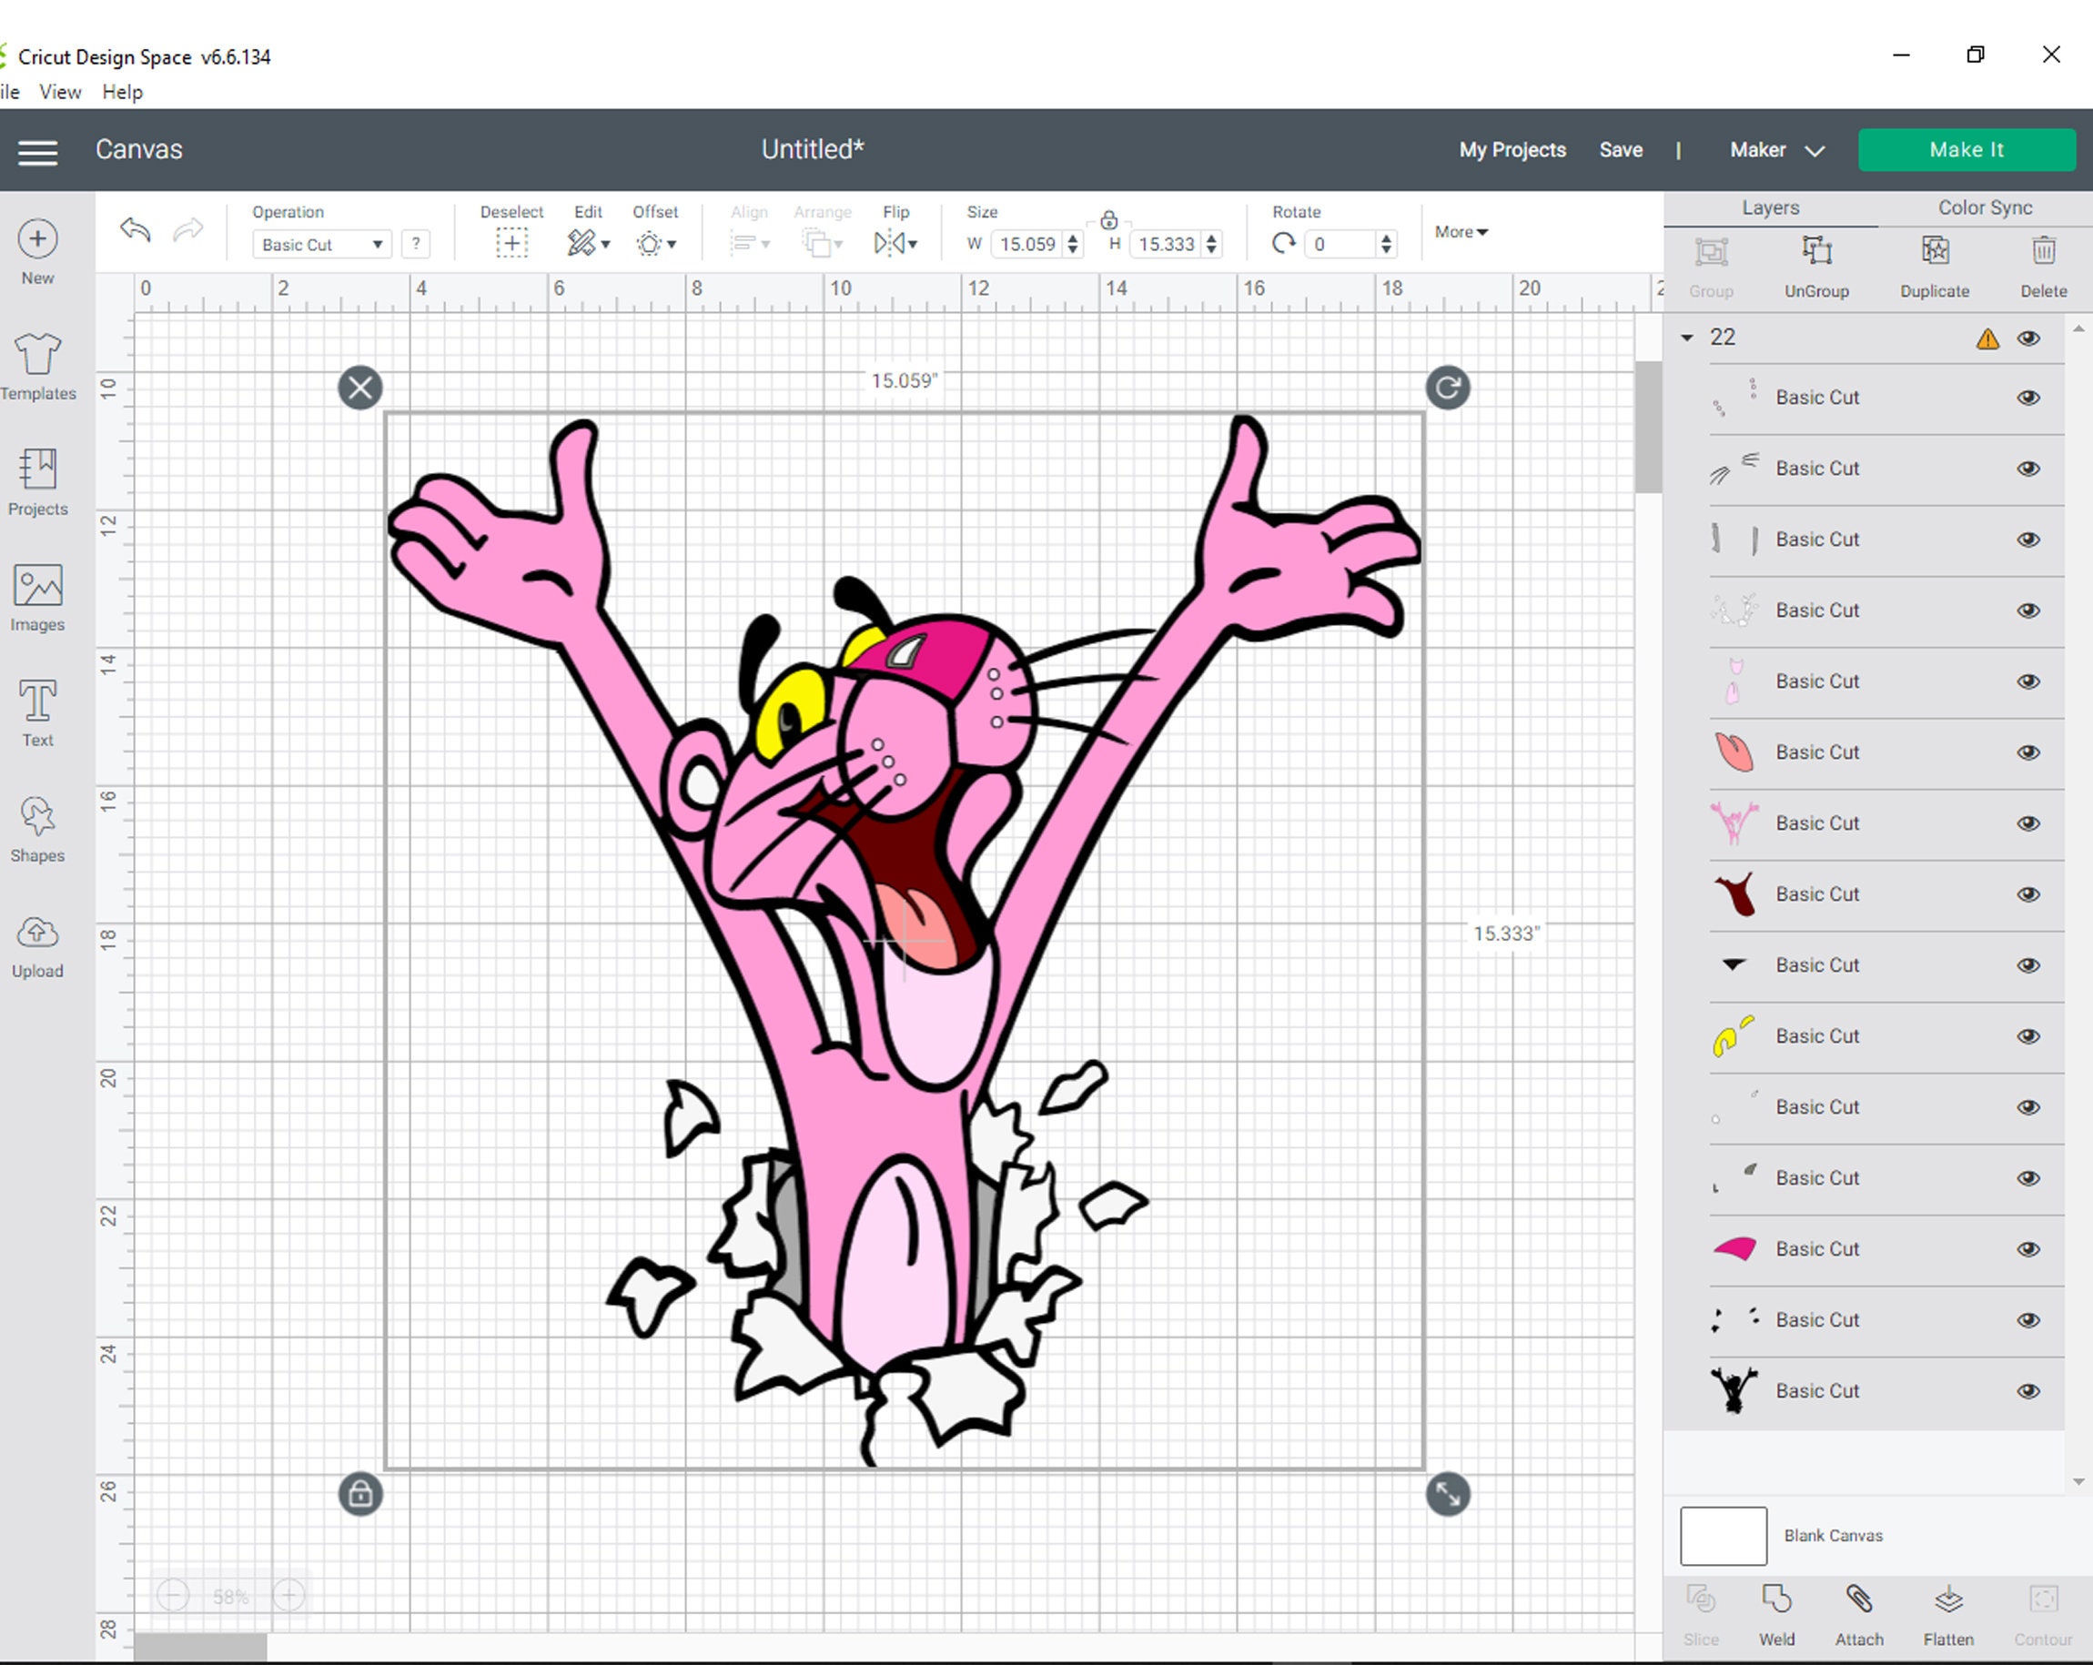This screenshot has height=1665, width=2093.
Task: Hide the black nose triangle layer
Action: [2028, 965]
